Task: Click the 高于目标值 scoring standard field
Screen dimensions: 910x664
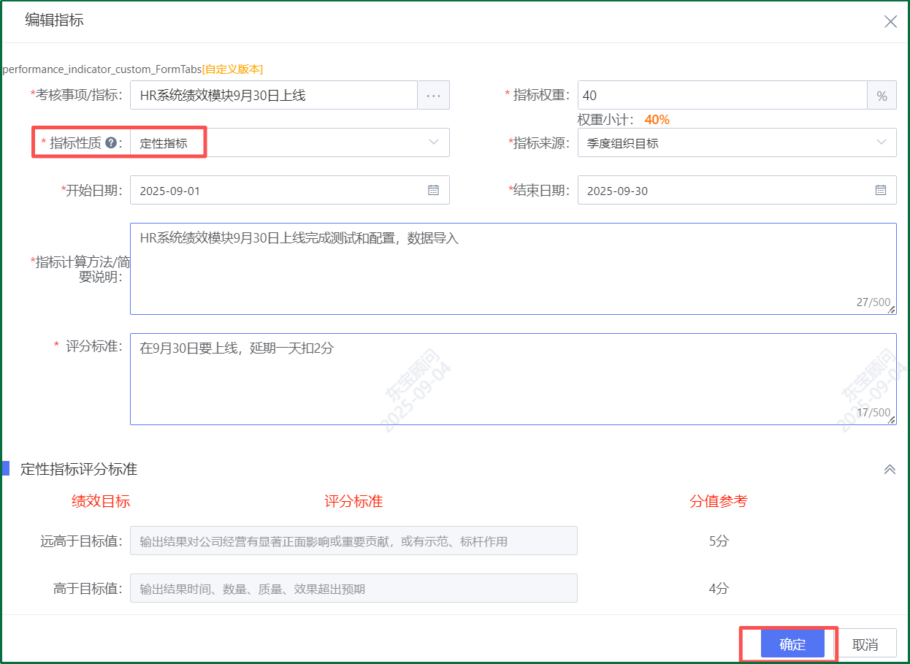Action: pyautogui.click(x=353, y=589)
